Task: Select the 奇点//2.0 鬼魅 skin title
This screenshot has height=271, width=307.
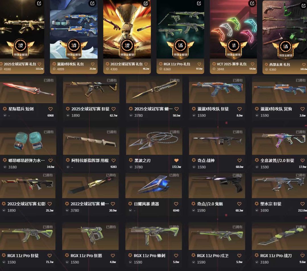Action: (x=210, y=204)
